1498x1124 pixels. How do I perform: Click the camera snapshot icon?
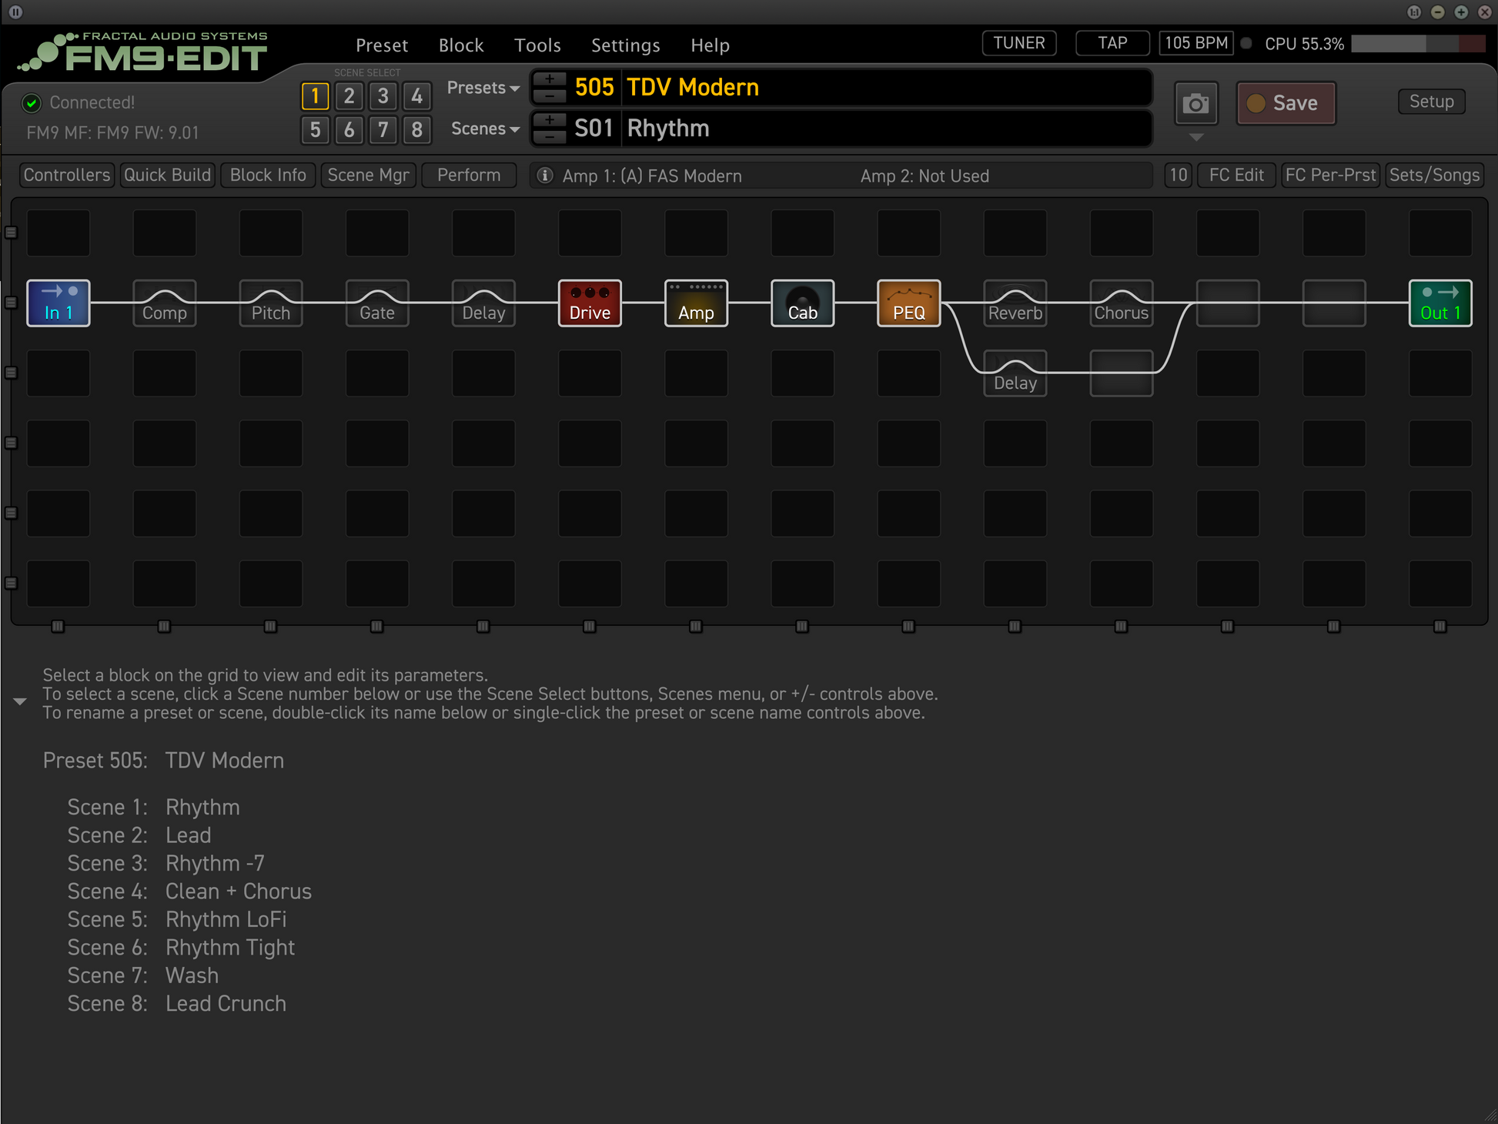point(1195,103)
